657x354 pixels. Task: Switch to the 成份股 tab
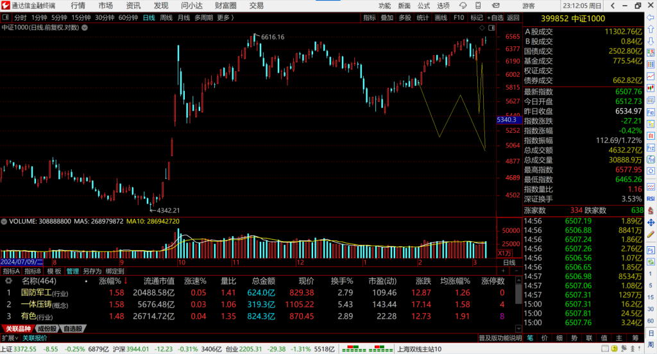pyautogui.click(x=46, y=329)
